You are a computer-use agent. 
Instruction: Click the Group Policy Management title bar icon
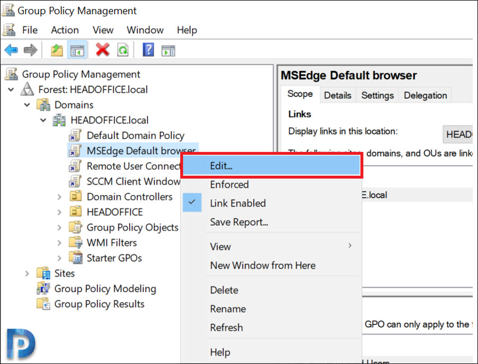8,10
